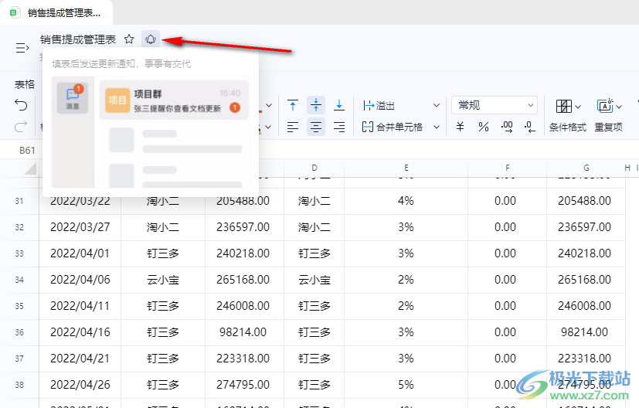Click the redo arrow

pyautogui.click(x=22, y=127)
